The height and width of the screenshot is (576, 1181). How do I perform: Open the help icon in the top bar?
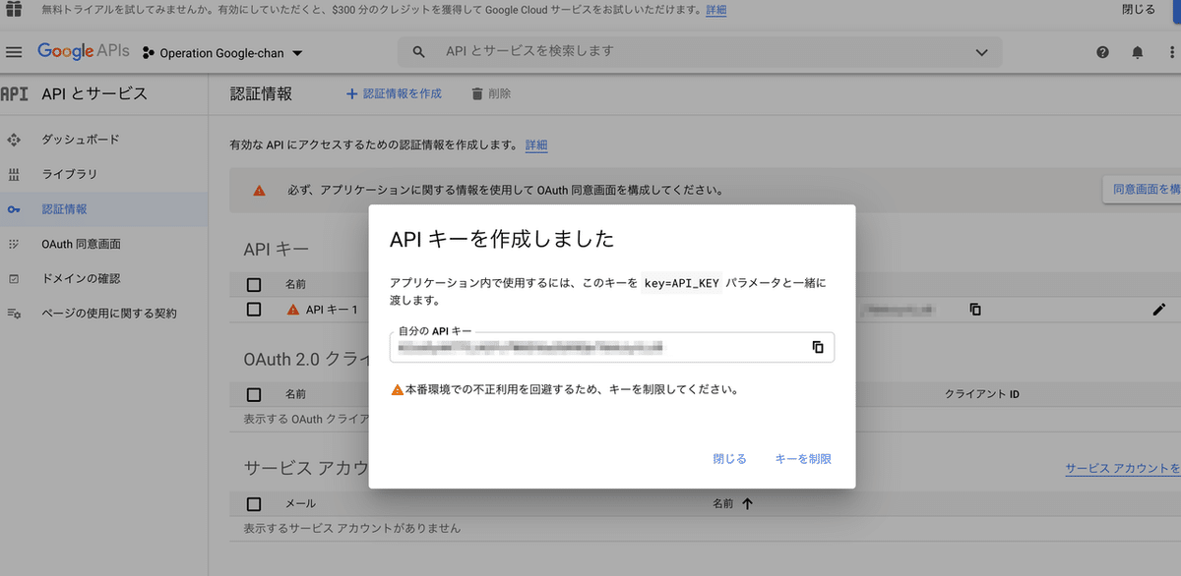tap(1102, 52)
